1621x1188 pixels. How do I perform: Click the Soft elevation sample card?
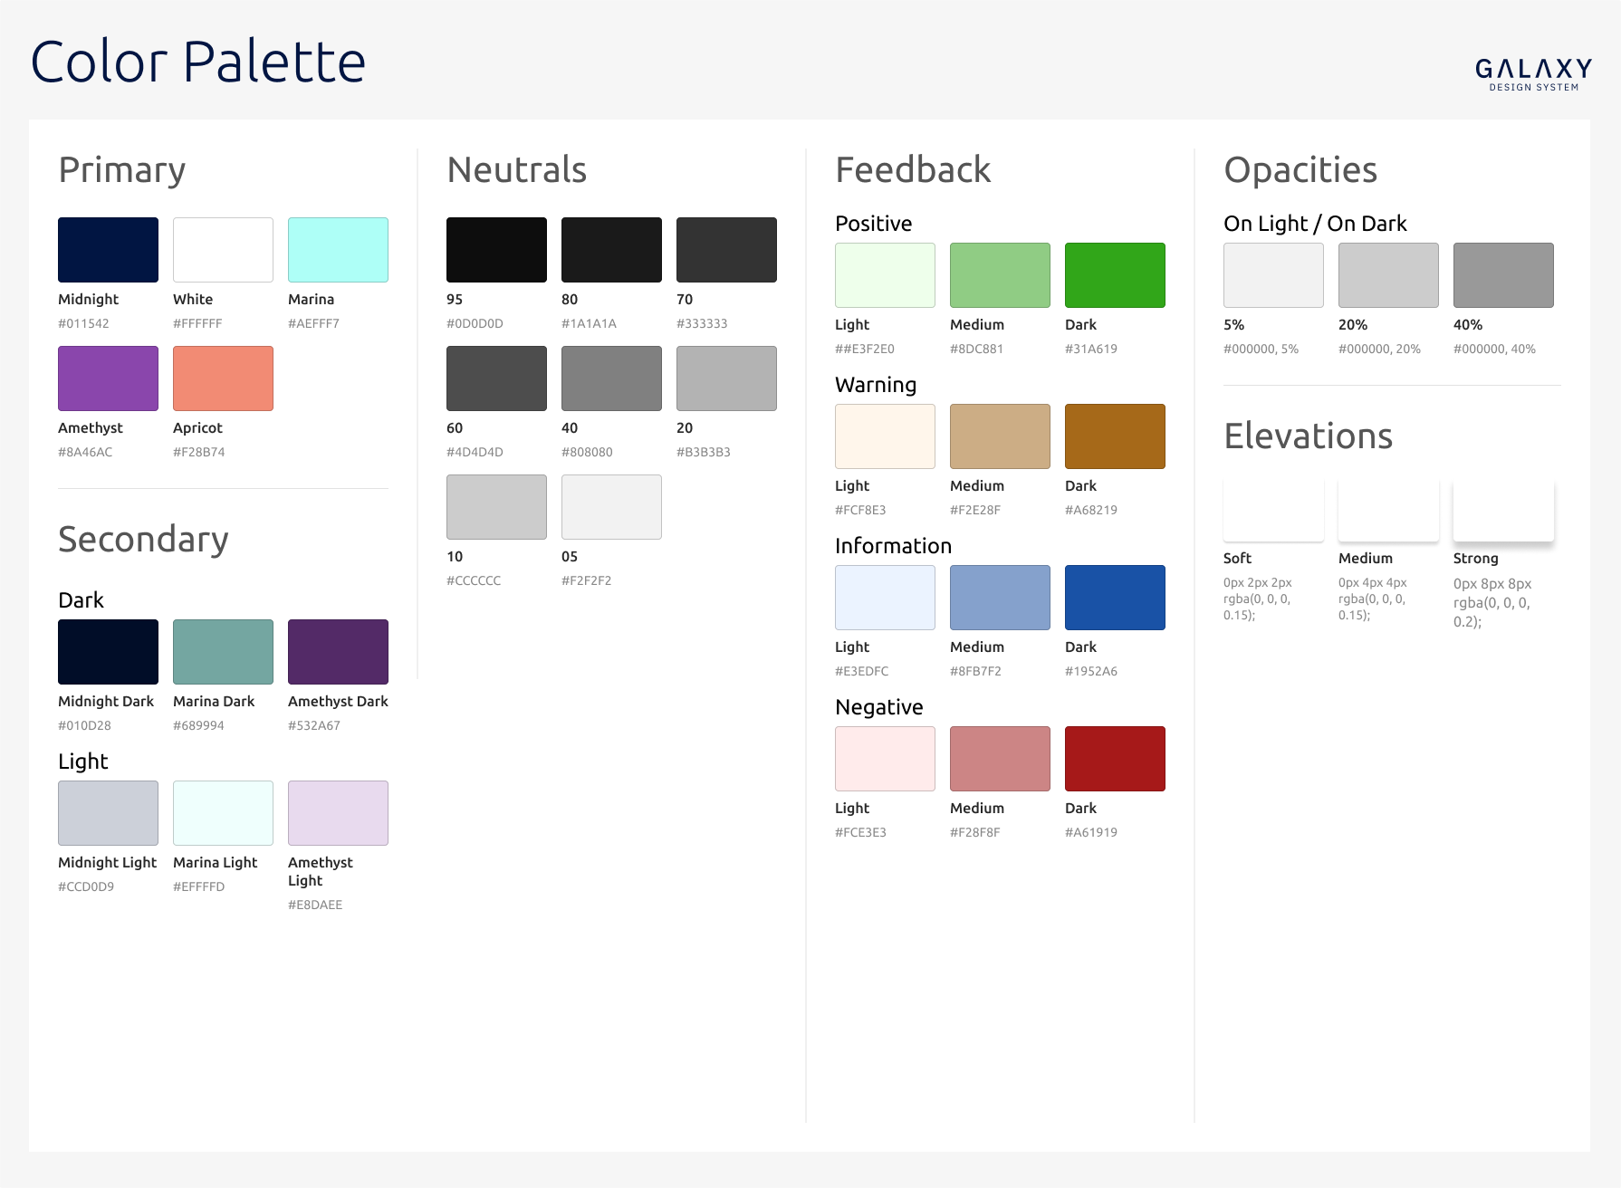click(x=1273, y=511)
